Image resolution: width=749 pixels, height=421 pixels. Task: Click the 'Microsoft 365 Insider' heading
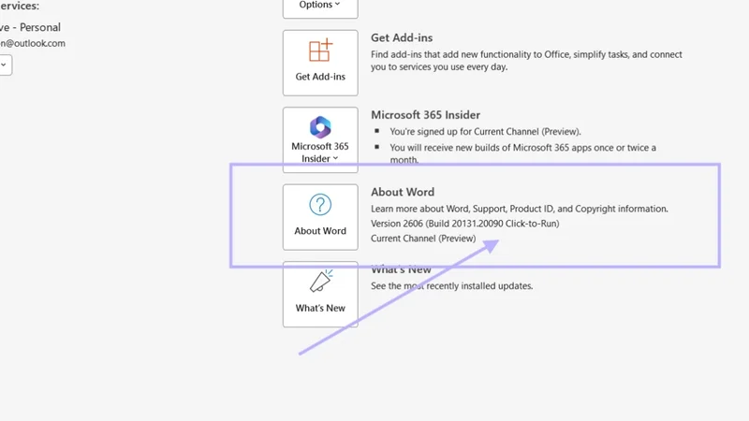(426, 115)
